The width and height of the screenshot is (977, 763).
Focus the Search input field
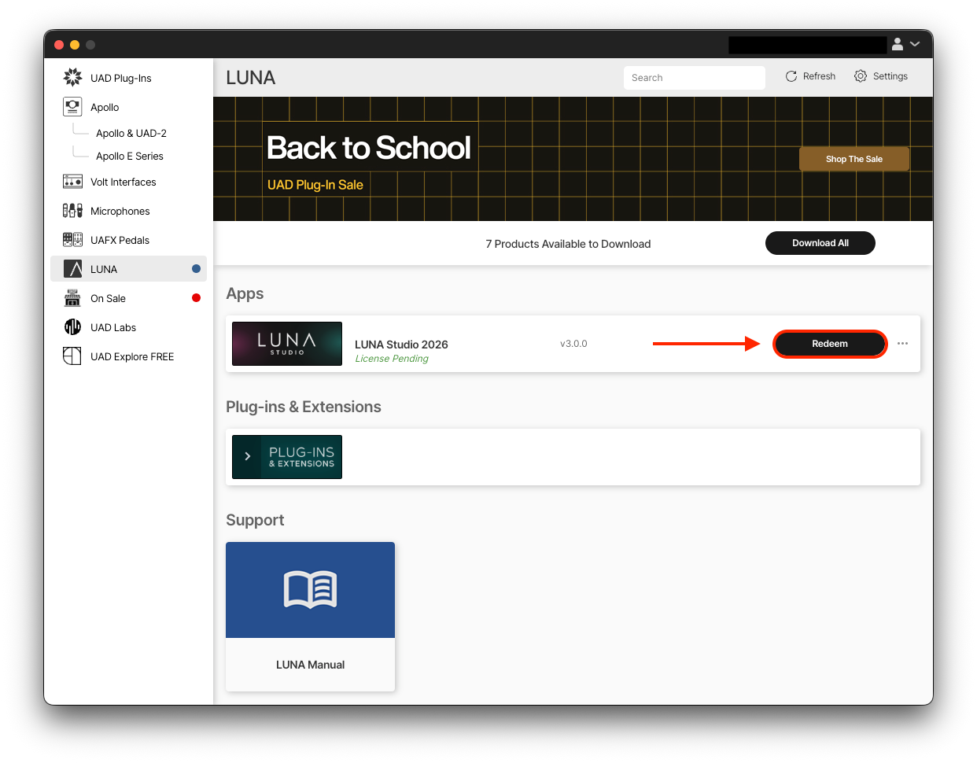coord(695,78)
